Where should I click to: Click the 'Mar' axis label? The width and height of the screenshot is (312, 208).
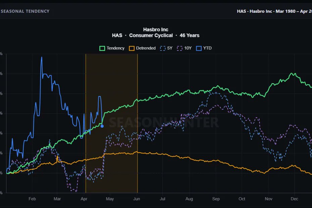tap(57, 199)
